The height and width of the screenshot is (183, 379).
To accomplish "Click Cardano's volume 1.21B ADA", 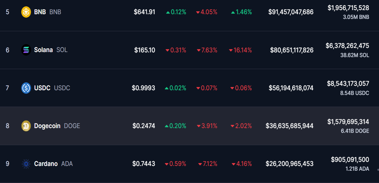I will point(357,169).
